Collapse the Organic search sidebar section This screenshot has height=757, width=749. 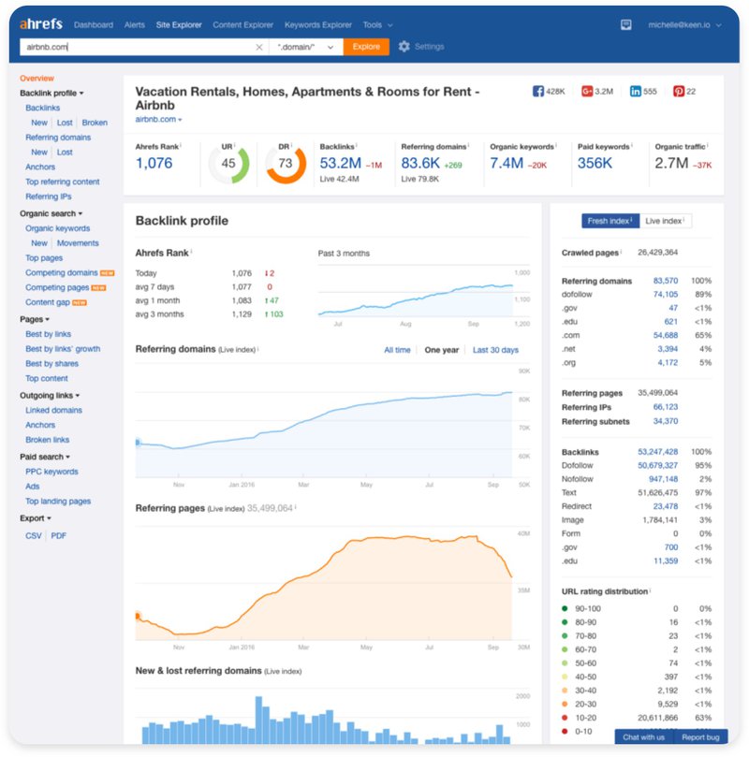(x=51, y=213)
